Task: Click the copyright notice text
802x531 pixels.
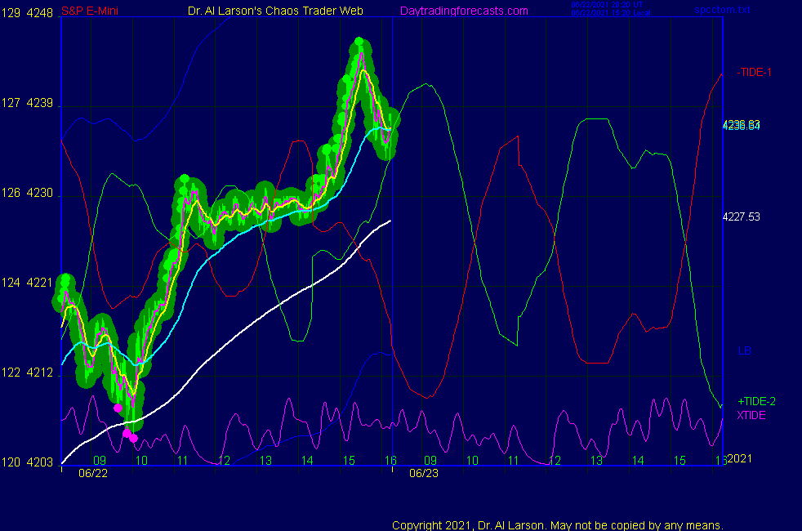Action: click(558, 525)
